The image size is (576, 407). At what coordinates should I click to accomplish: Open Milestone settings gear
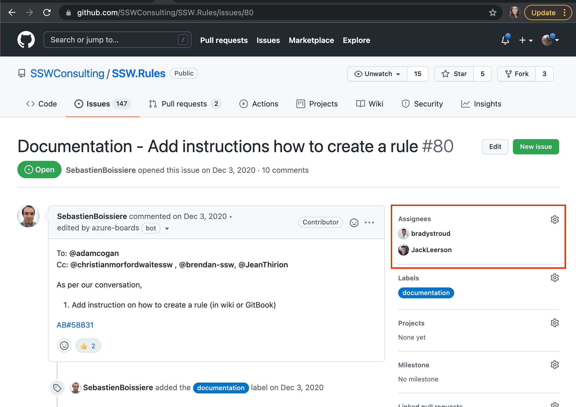(x=555, y=365)
